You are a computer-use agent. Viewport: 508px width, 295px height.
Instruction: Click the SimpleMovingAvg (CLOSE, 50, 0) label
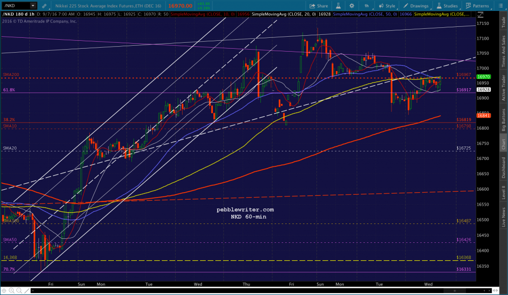(365, 14)
